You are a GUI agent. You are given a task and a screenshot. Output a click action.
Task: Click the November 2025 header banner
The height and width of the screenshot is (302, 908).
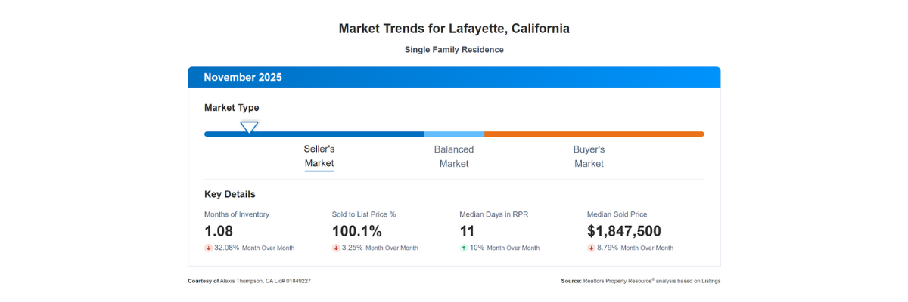[454, 77]
